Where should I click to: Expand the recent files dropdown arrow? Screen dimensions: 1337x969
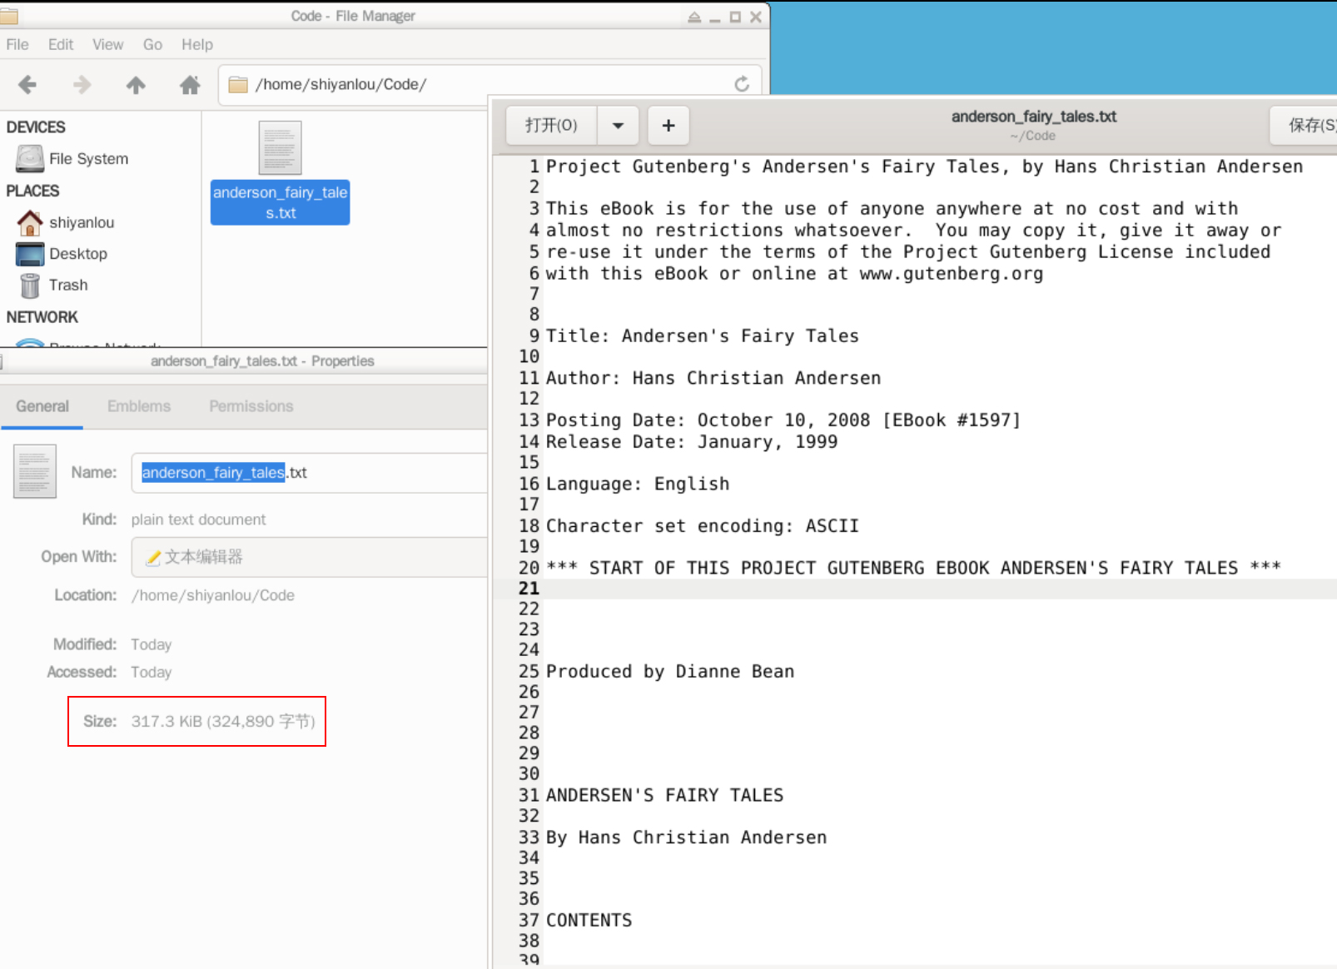[x=618, y=126]
